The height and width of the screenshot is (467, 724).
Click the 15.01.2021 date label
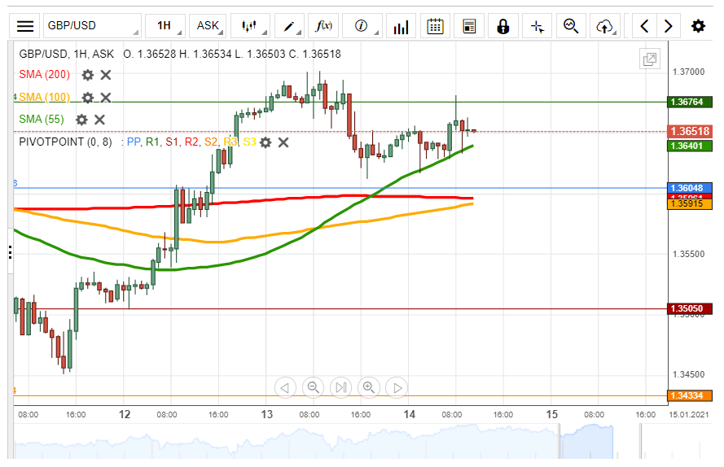(x=688, y=414)
